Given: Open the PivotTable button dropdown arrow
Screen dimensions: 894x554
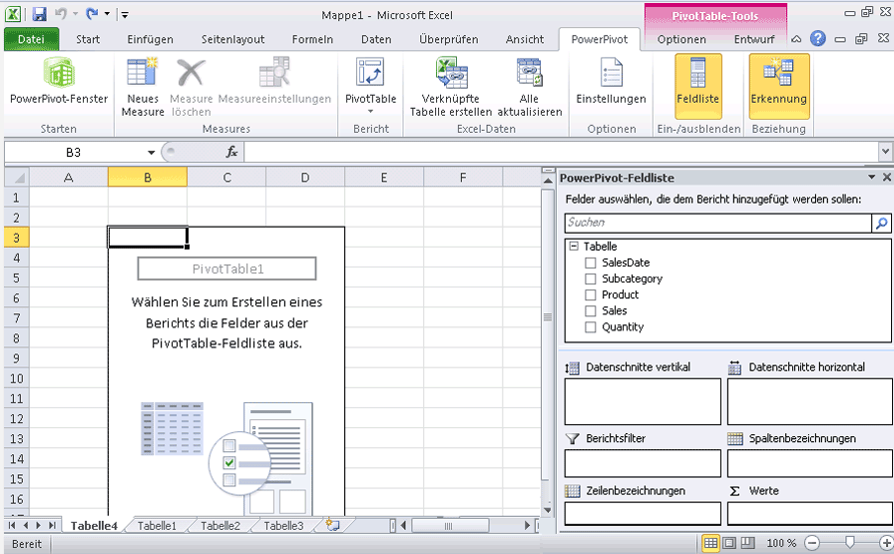Looking at the screenshot, I should pos(370,111).
